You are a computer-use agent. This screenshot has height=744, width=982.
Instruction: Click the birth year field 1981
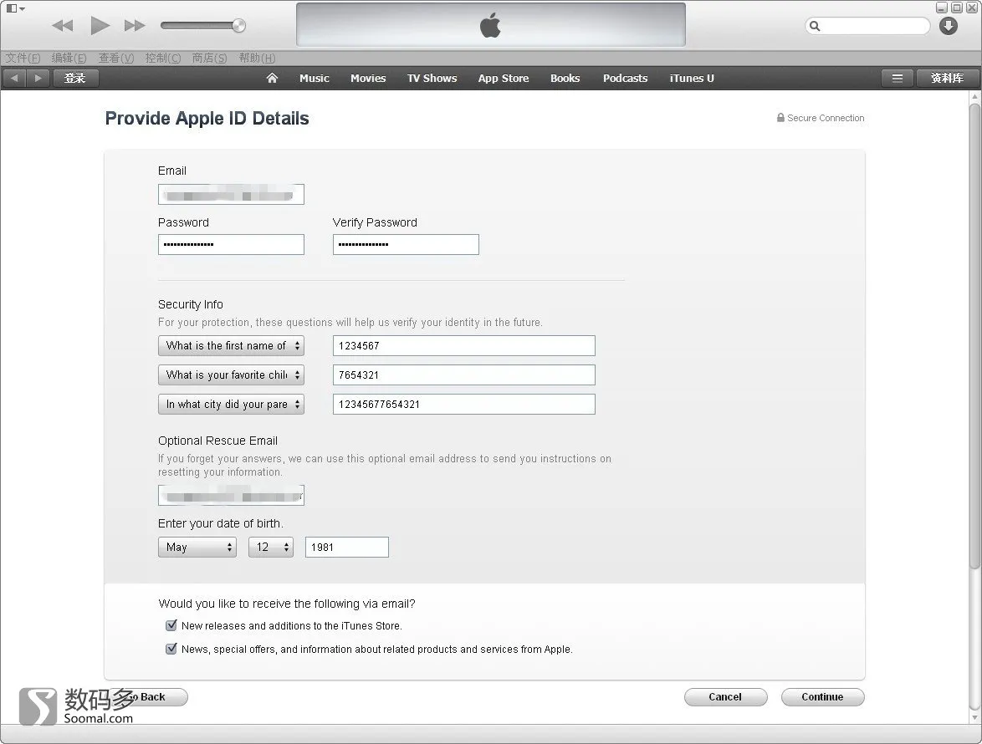347,547
